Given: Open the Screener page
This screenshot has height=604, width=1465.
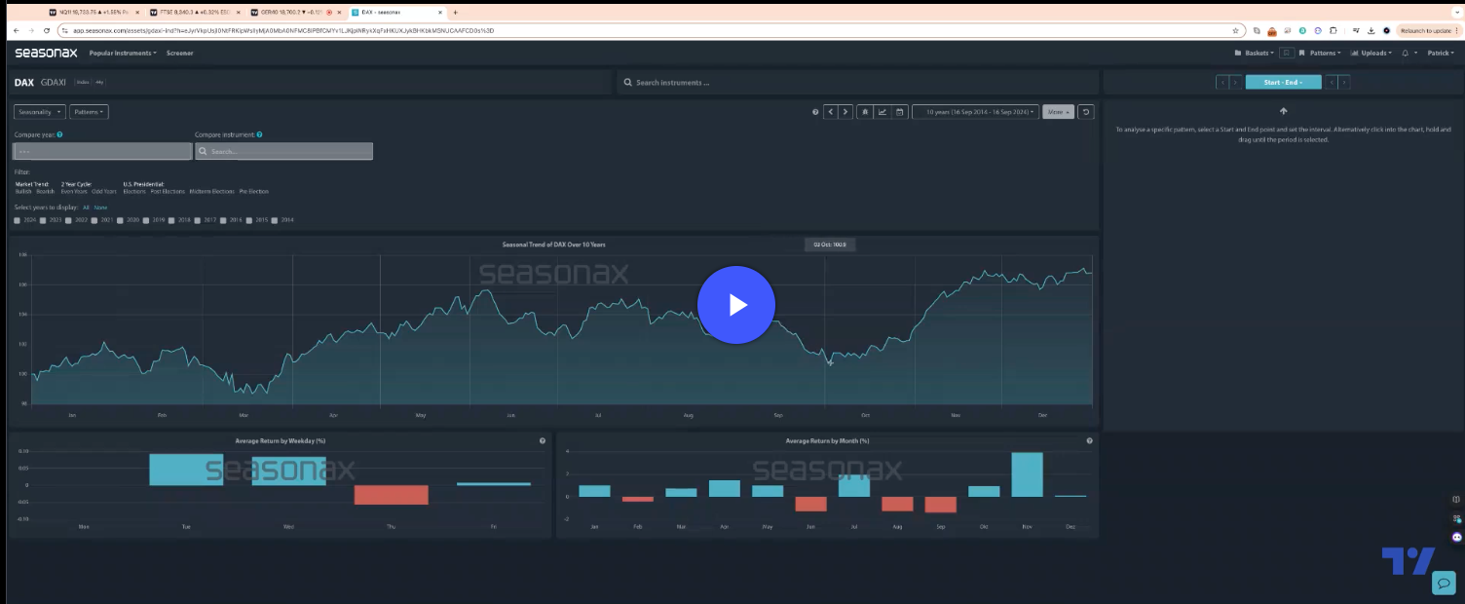Looking at the screenshot, I should pyautogui.click(x=179, y=53).
